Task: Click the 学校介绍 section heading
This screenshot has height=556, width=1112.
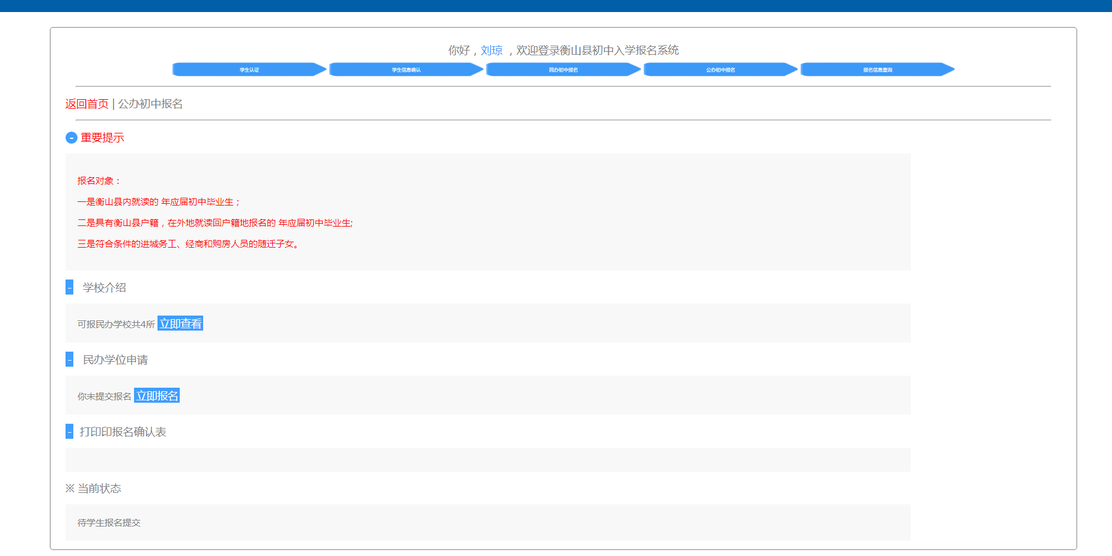Action: pos(104,287)
